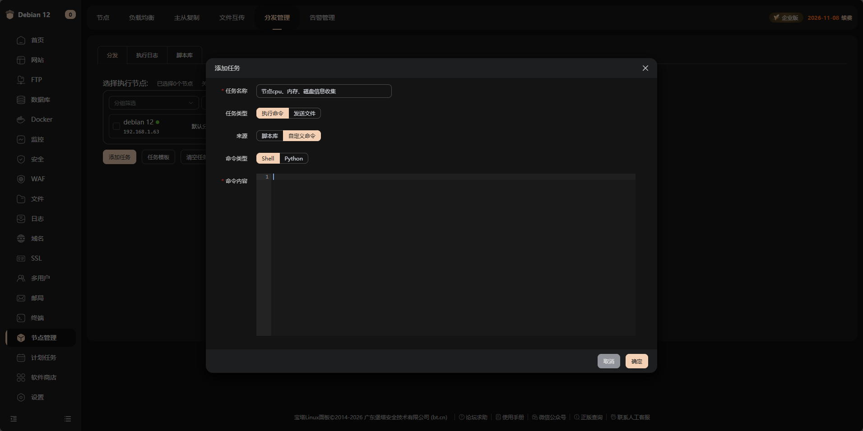Click the 取消 cancel button
863x431 pixels.
point(608,361)
